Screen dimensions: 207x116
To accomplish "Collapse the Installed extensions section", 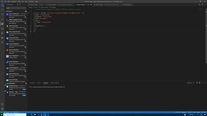I will (x=6, y=12).
